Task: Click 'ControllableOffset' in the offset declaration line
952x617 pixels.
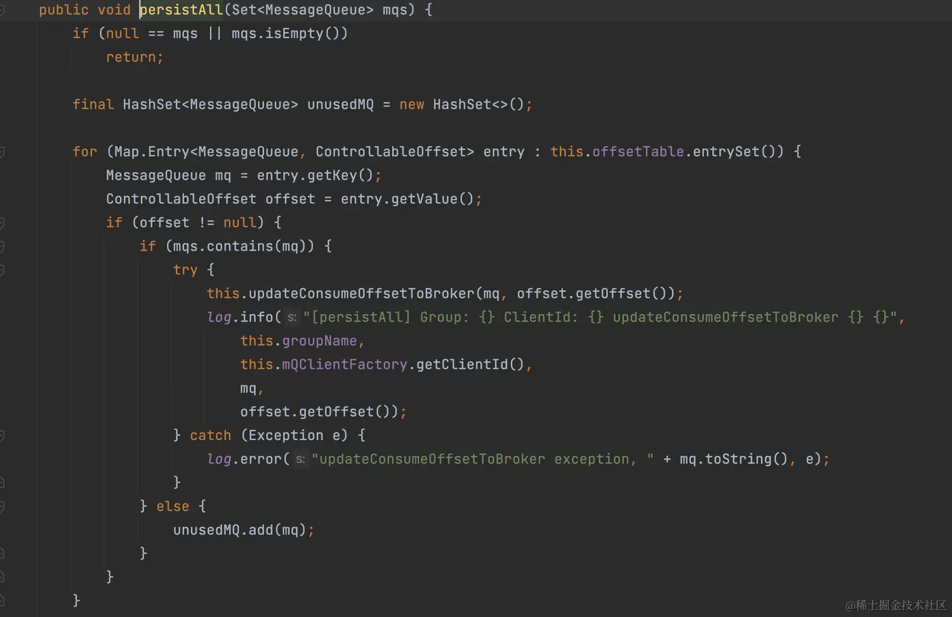Action: (x=181, y=199)
